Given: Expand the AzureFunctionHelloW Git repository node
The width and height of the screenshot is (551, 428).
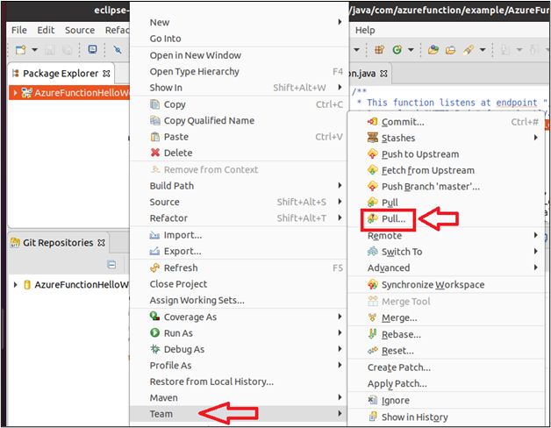Looking at the screenshot, I should coord(15,284).
